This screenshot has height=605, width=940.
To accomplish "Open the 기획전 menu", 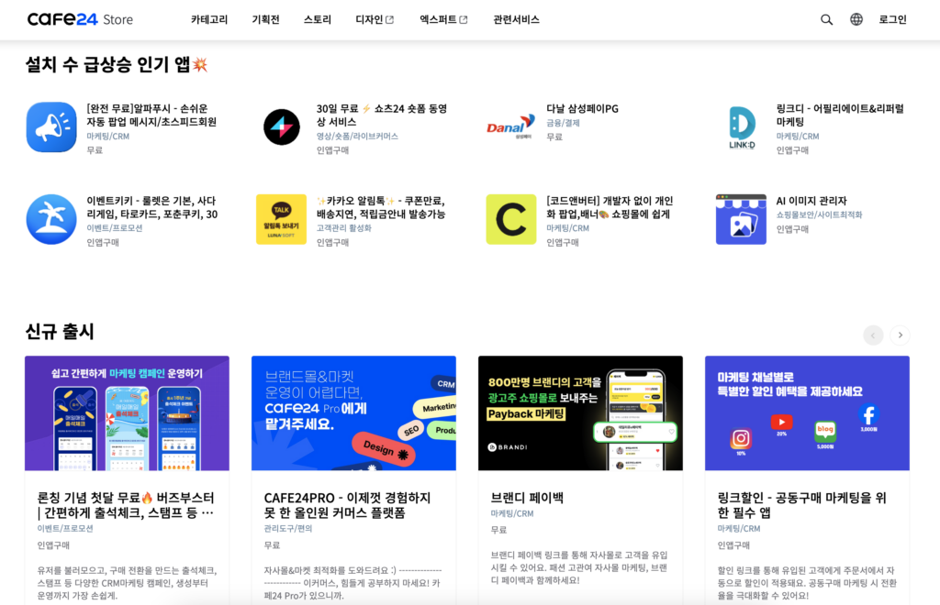I will click(x=265, y=20).
